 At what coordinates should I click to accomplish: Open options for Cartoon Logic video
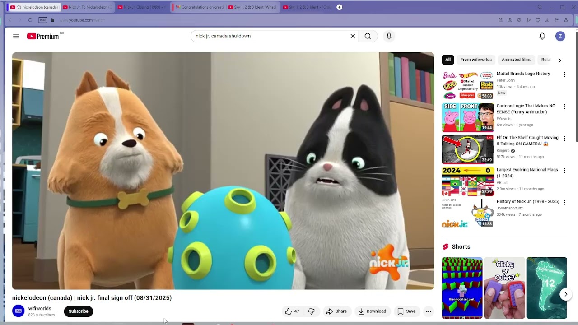[x=564, y=107]
